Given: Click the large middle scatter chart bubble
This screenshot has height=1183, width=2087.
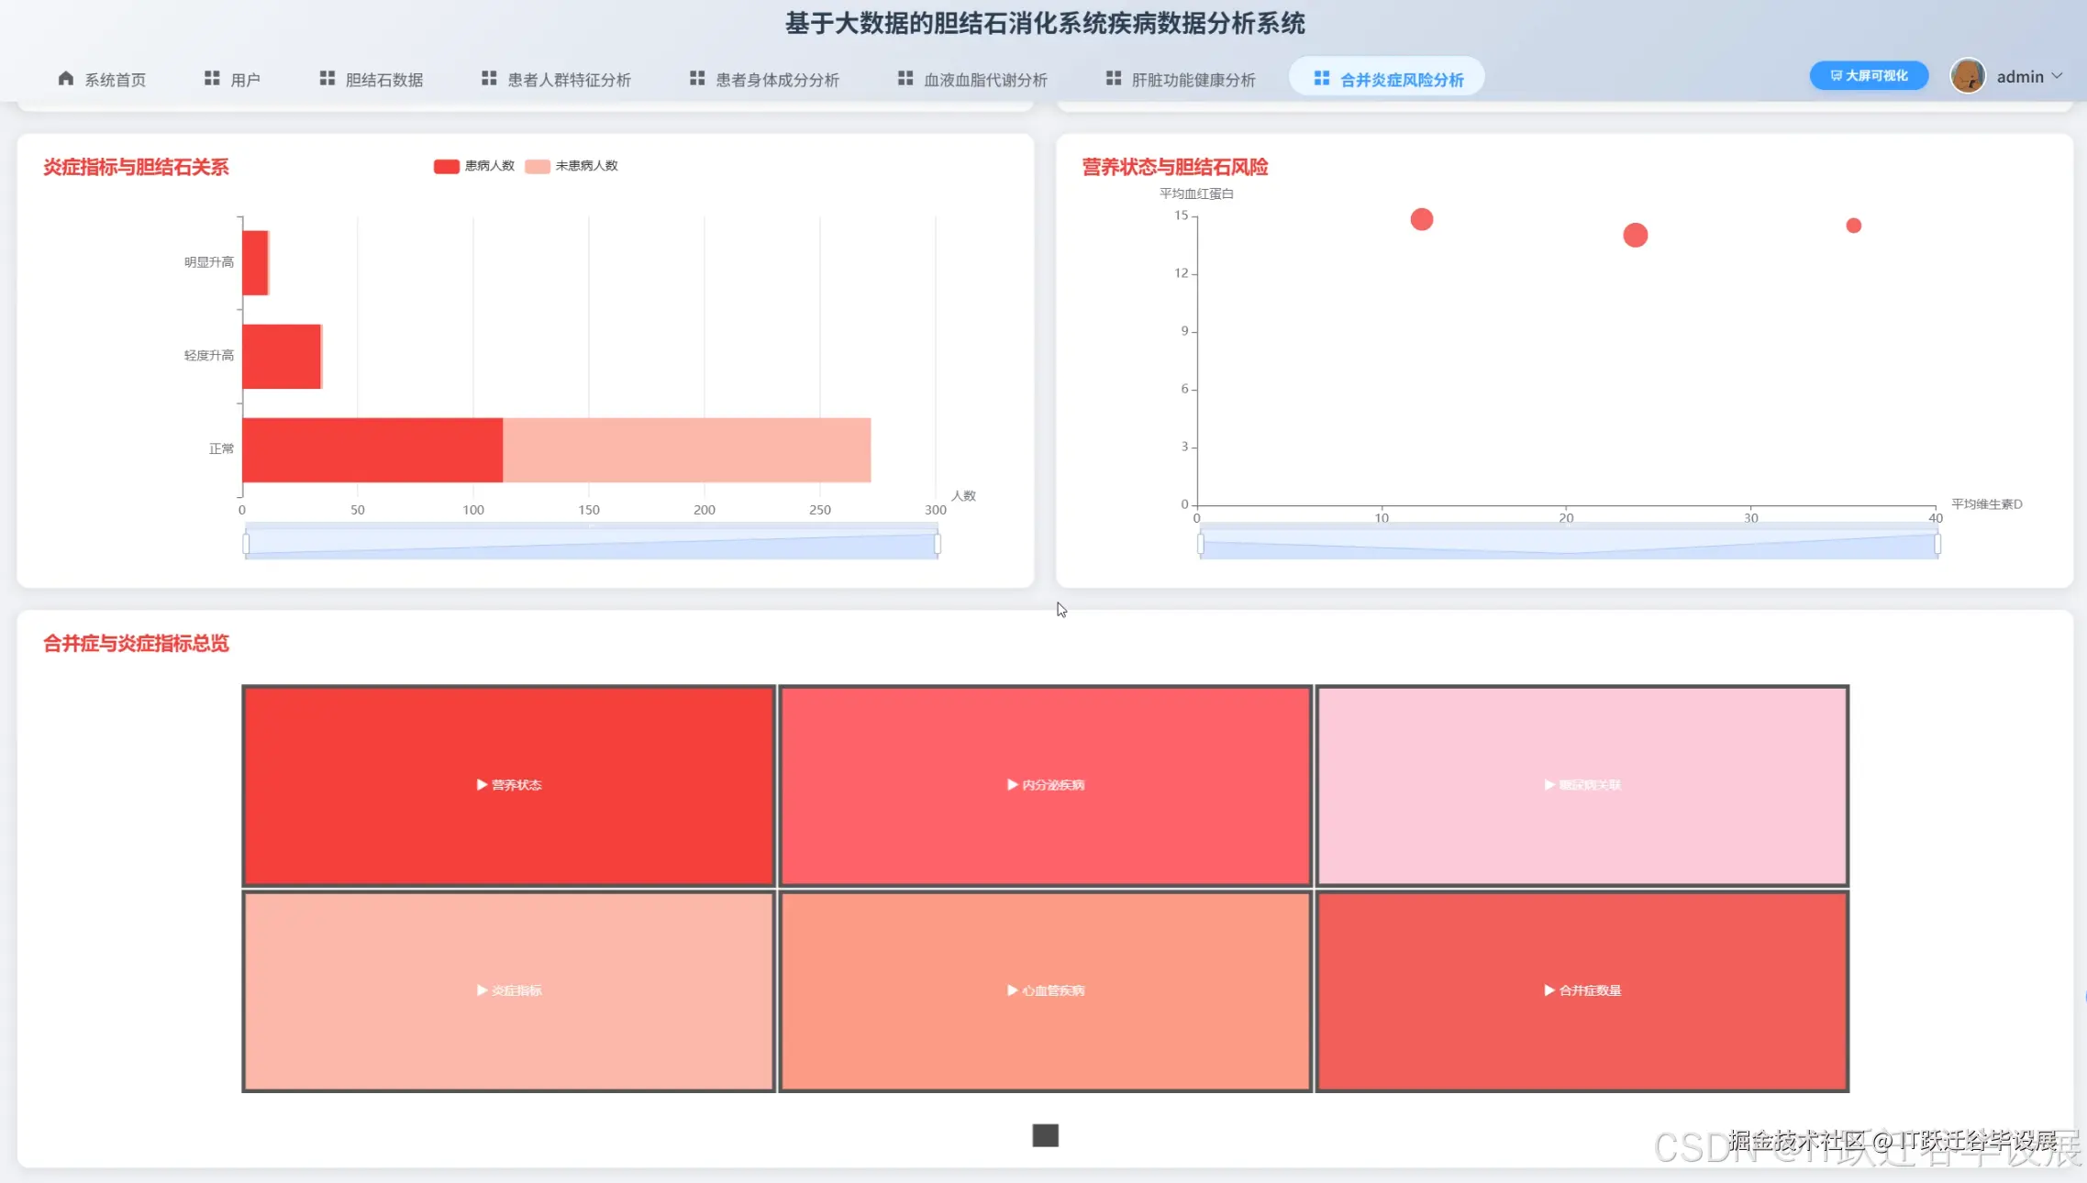Looking at the screenshot, I should 1635,236.
